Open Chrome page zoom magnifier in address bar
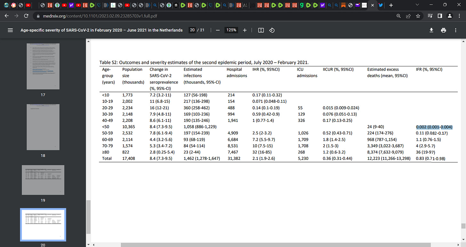The width and height of the screenshot is (466, 247). coord(398,16)
